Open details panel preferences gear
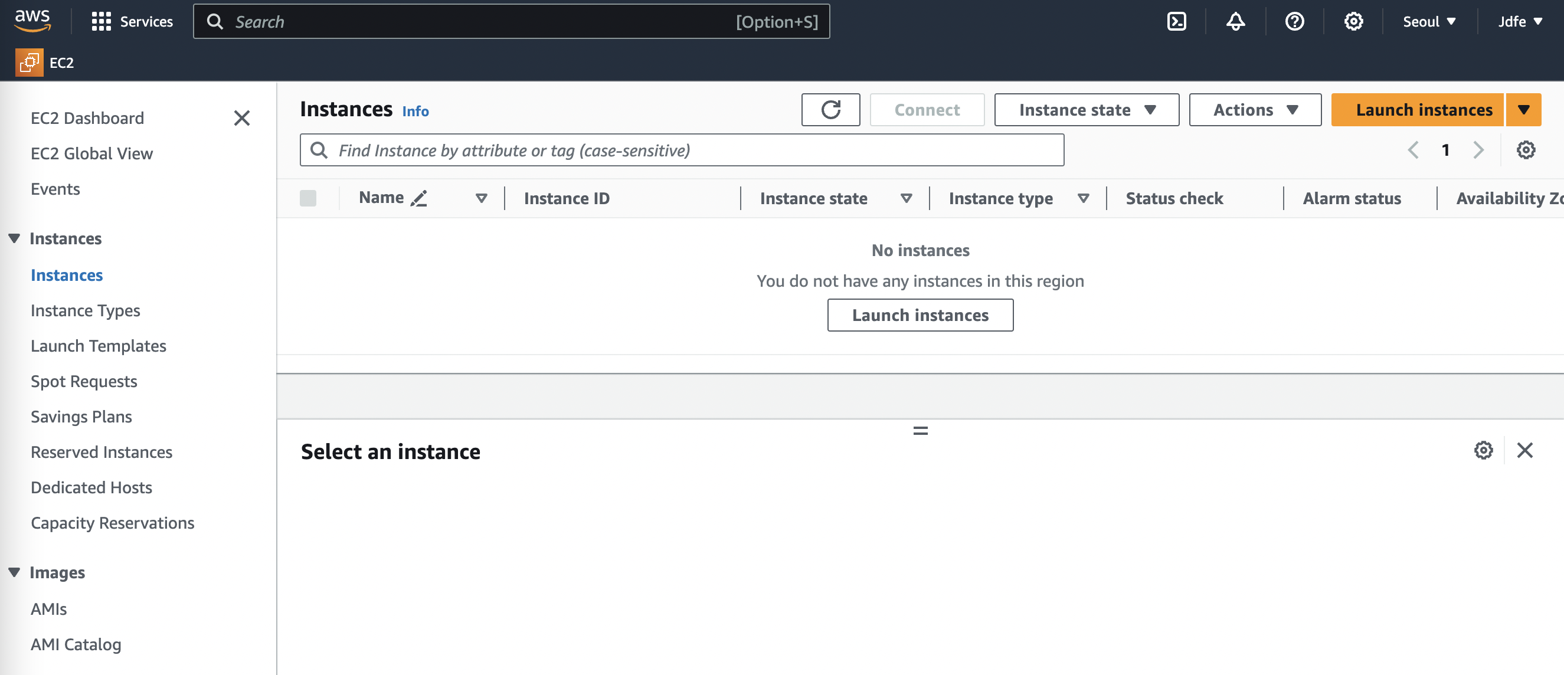This screenshot has width=1564, height=675. click(x=1483, y=450)
